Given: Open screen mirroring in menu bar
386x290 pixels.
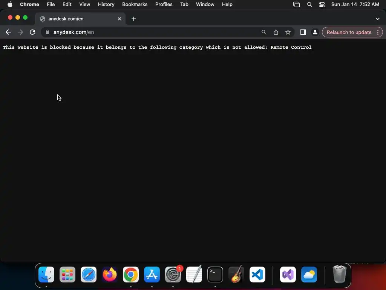Looking at the screenshot, I should (296, 5).
